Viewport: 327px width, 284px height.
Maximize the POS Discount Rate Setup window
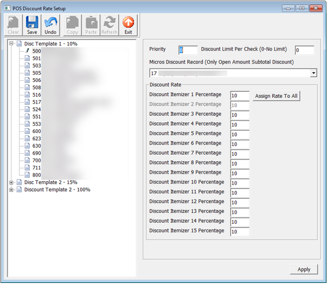[x=302, y=8]
